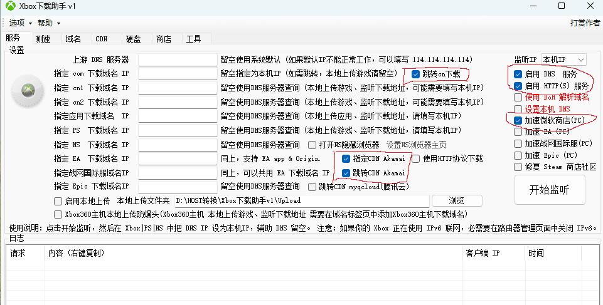Toggle 指定CDN Akamai checkbox
The height and width of the screenshot is (305, 603).
point(346,158)
